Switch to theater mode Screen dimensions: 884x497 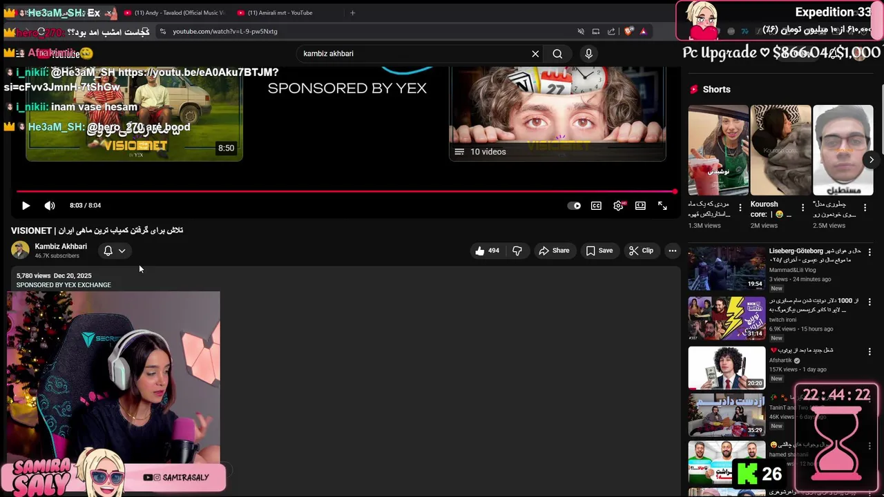pos(640,206)
